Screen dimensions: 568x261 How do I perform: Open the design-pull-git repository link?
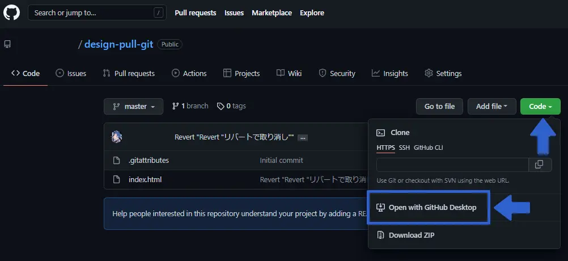(x=119, y=44)
